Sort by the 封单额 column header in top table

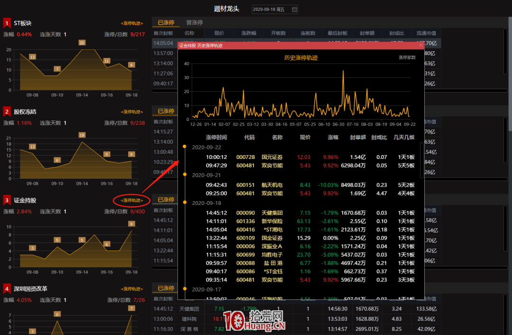coord(367,33)
